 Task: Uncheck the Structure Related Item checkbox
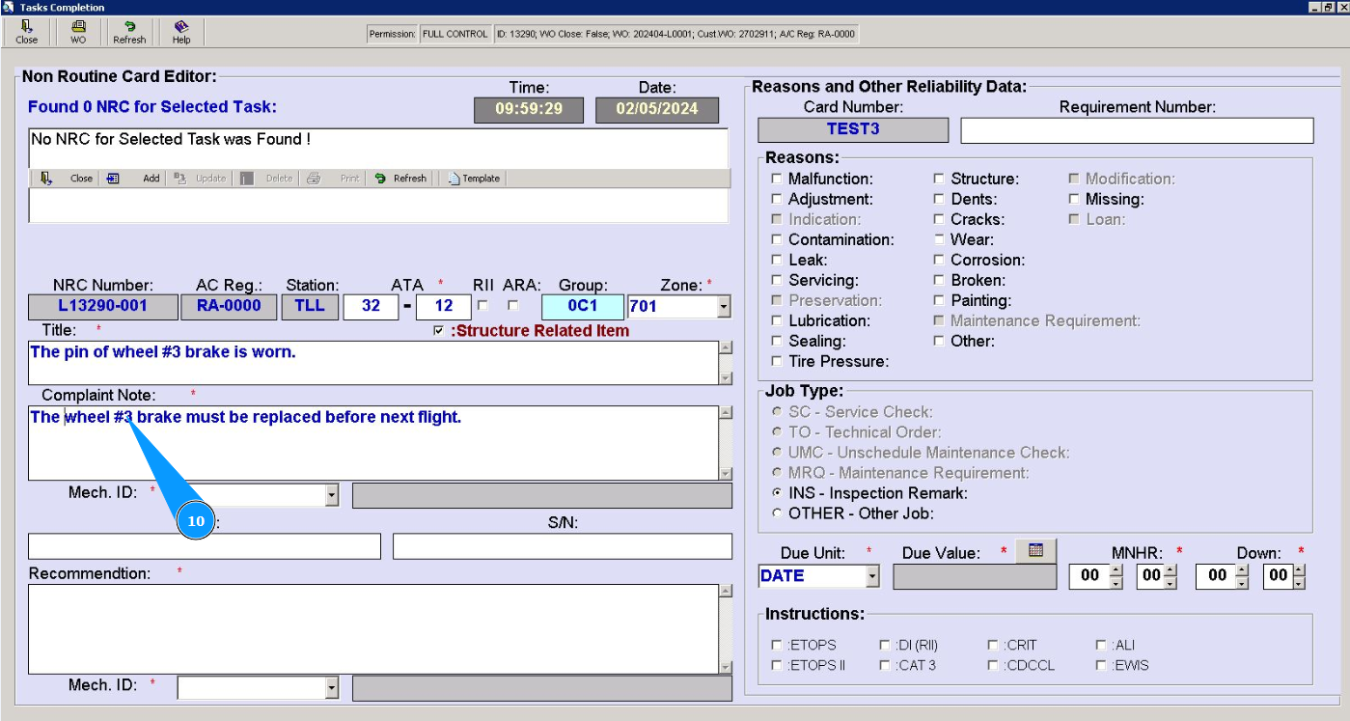click(x=440, y=331)
